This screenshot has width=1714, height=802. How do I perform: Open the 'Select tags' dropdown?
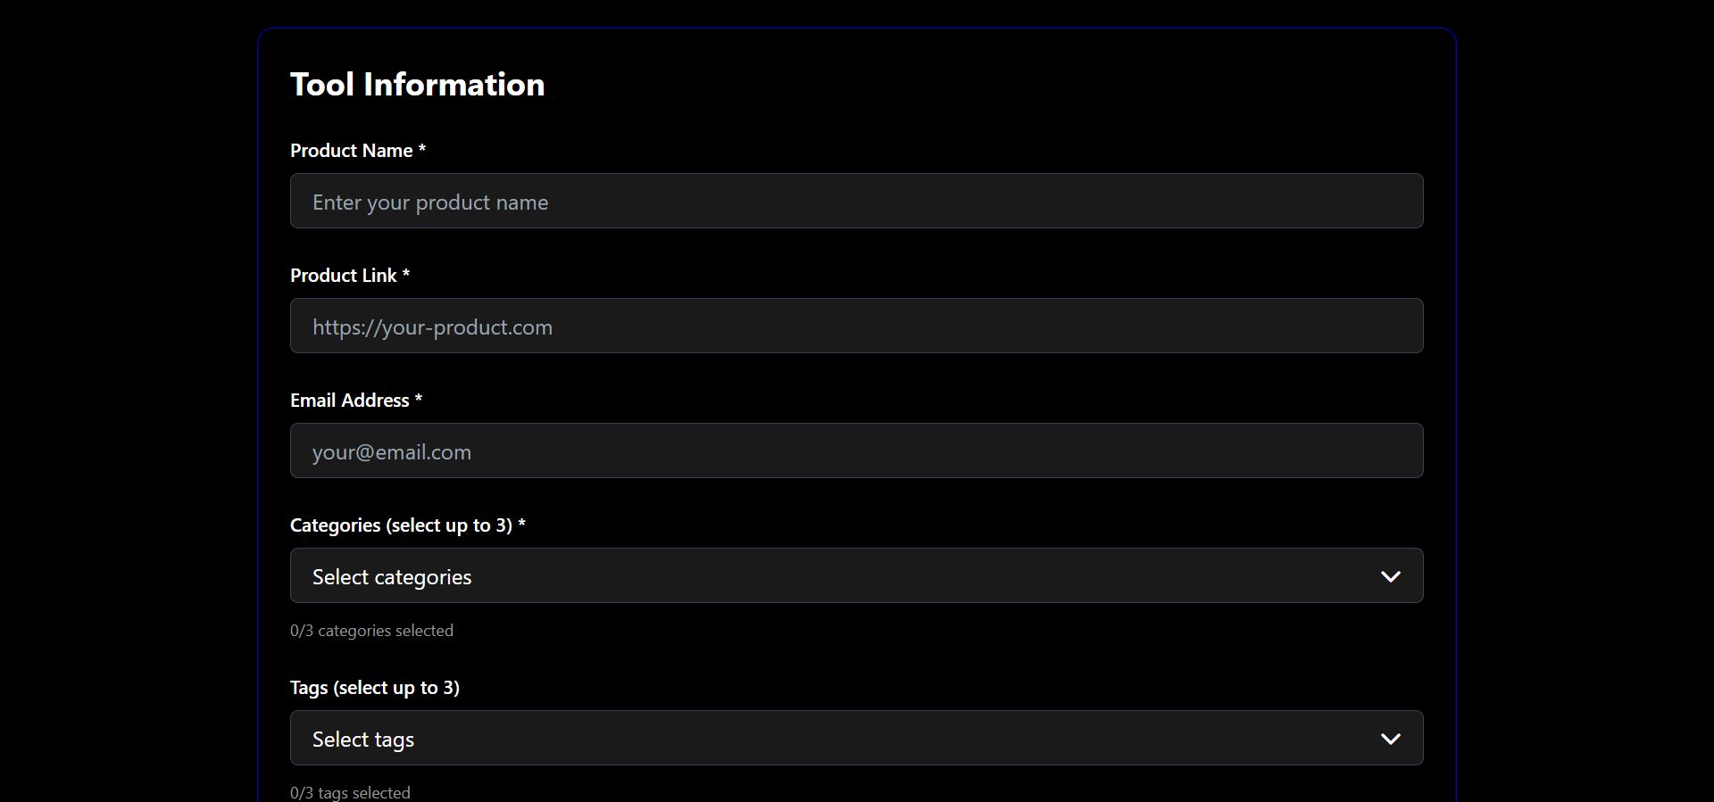tap(803, 739)
